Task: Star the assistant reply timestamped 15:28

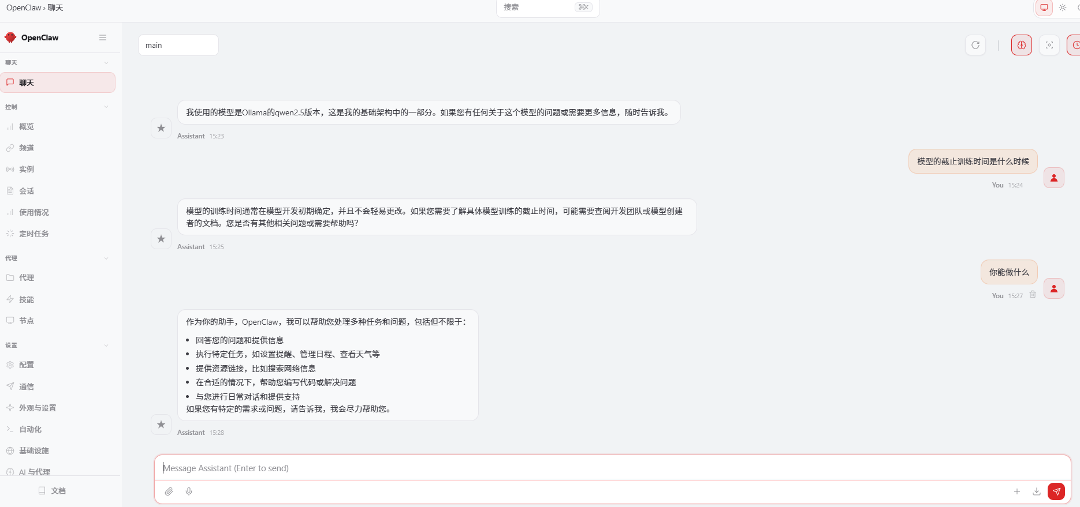Action: coord(161,425)
